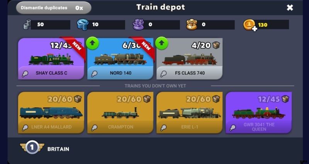Viewport: 309px width, 164px height.
Task: Click the crate icon on the Crampton card
Action: [x=147, y=99]
